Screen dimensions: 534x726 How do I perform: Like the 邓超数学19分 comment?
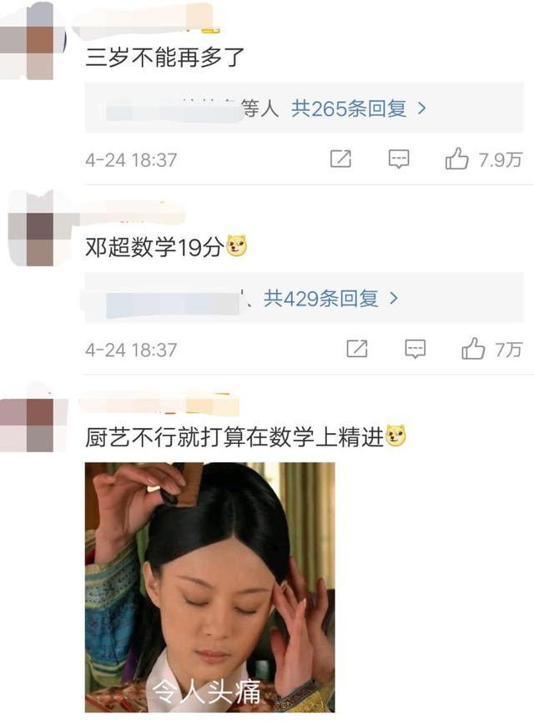click(473, 349)
